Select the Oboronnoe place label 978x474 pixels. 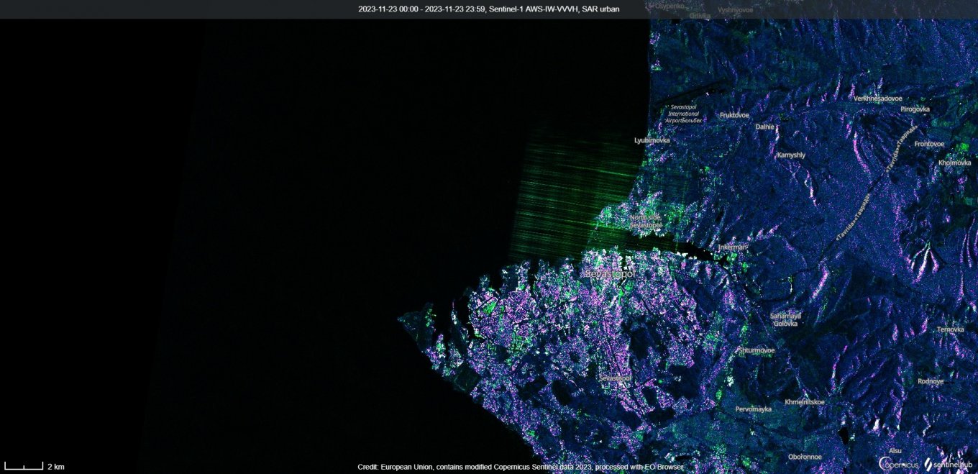coord(805,457)
